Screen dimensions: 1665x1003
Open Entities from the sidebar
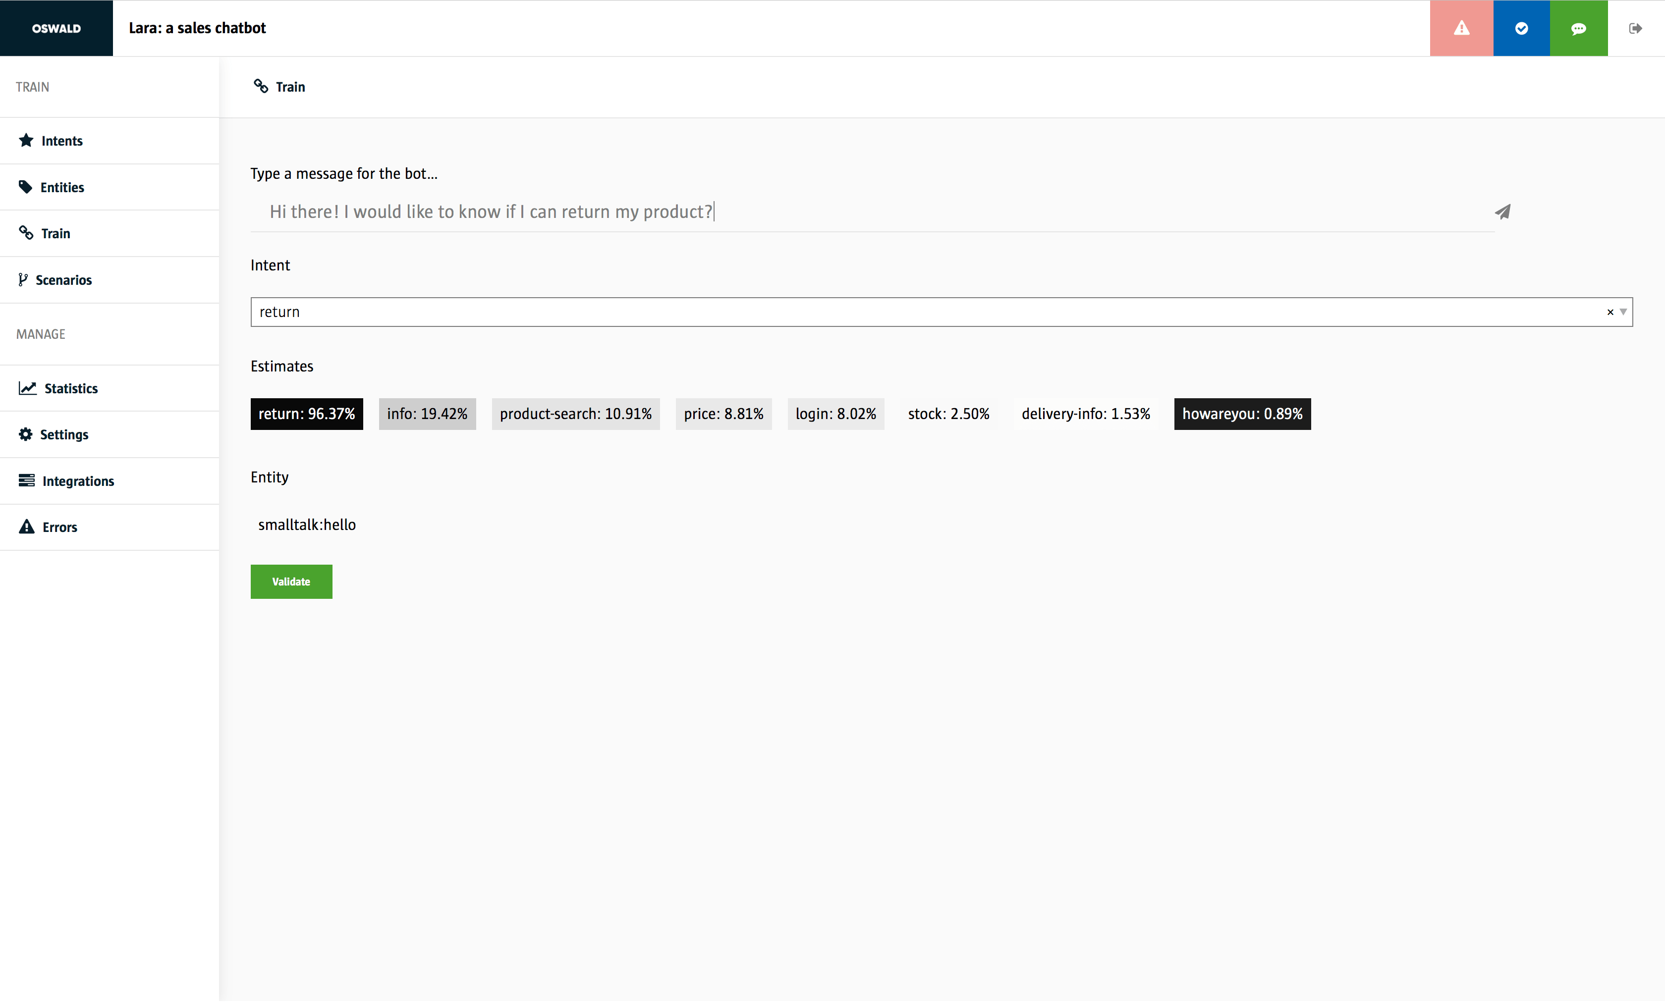(x=62, y=187)
